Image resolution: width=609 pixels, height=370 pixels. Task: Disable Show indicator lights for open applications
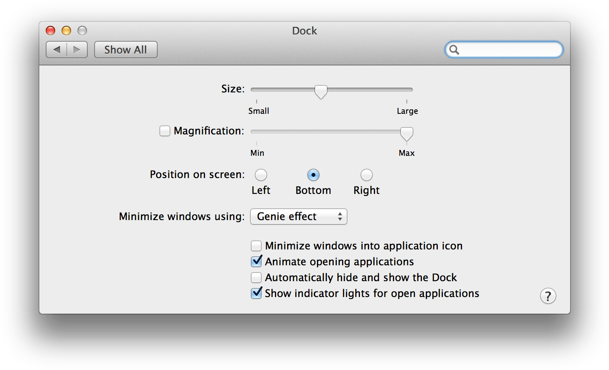[256, 293]
